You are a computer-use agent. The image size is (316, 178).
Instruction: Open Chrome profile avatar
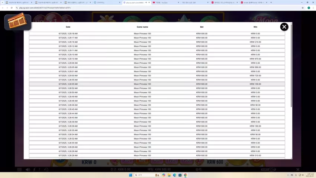coord(309,8)
